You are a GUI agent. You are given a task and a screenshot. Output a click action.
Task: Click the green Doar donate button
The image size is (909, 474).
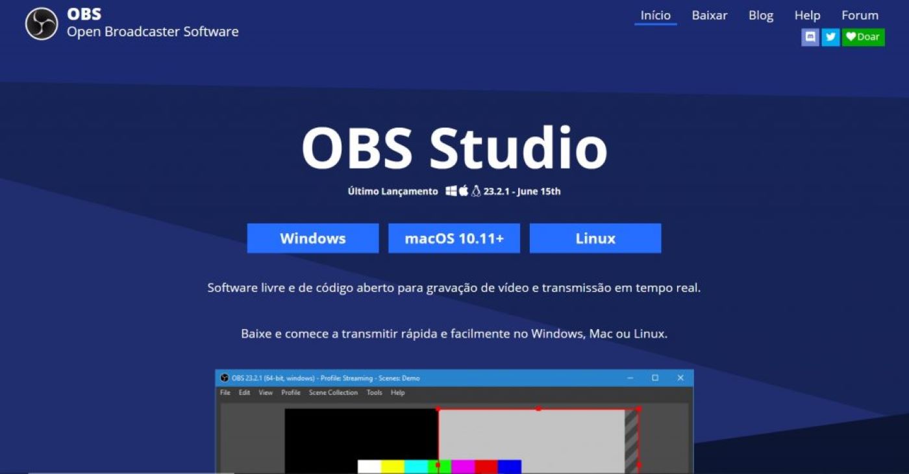863,37
